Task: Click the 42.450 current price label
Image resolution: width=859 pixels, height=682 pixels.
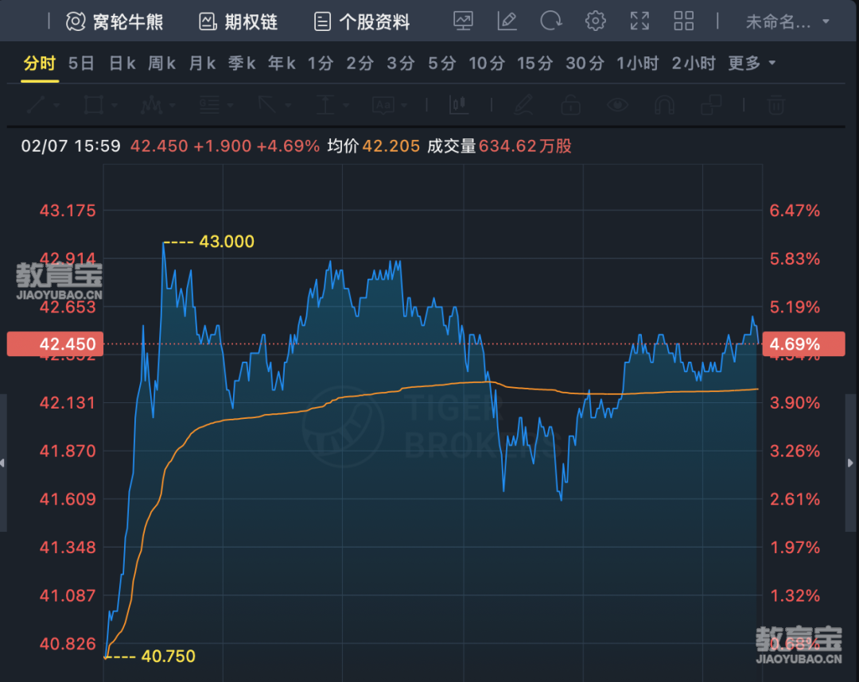Action: tap(56, 344)
